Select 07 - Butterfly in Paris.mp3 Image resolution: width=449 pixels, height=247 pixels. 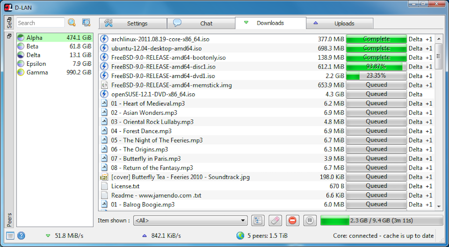146,158
